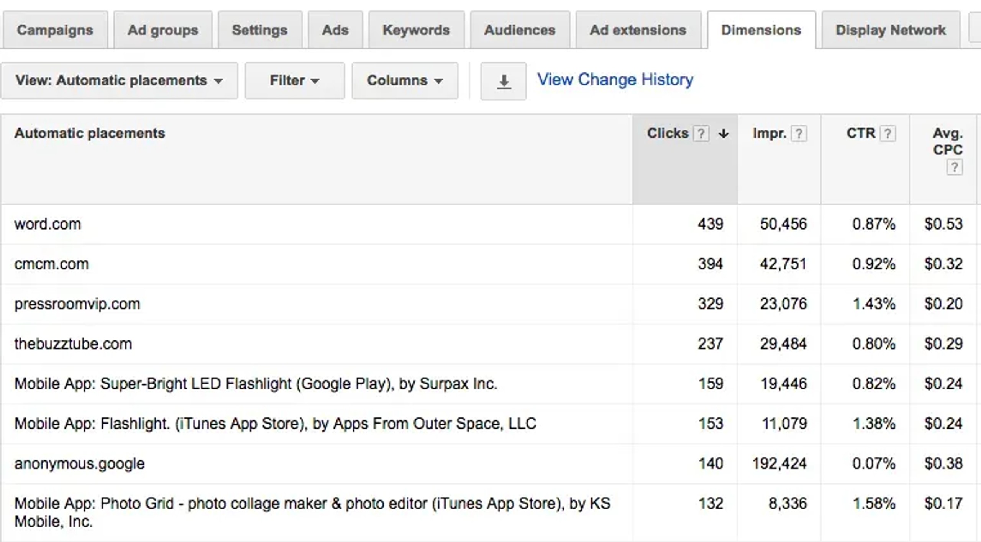Open the Audiences tab
The image size is (981, 542).
[x=520, y=30]
